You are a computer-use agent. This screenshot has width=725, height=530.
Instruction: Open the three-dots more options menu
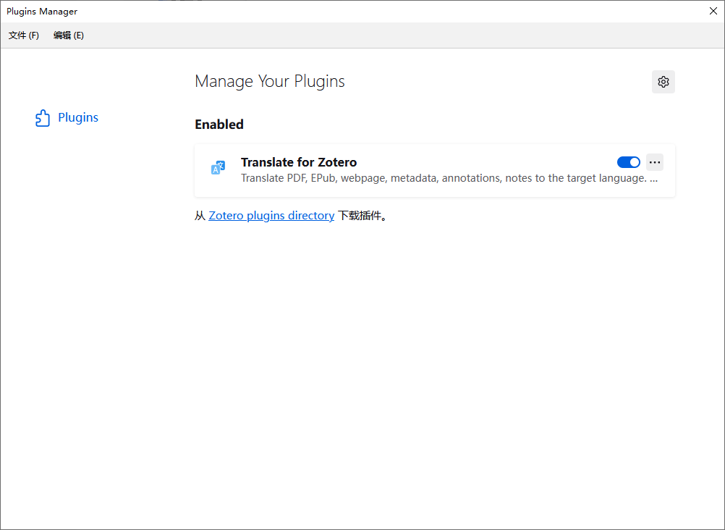655,162
